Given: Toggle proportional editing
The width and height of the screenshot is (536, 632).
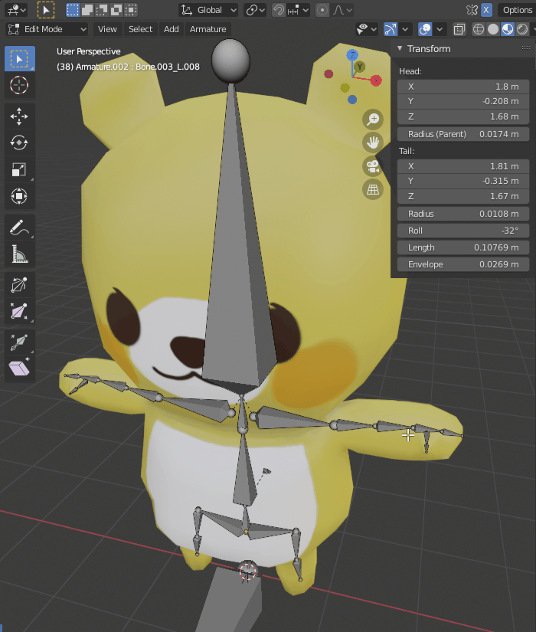Looking at the screenshot, I should point(322,10).
